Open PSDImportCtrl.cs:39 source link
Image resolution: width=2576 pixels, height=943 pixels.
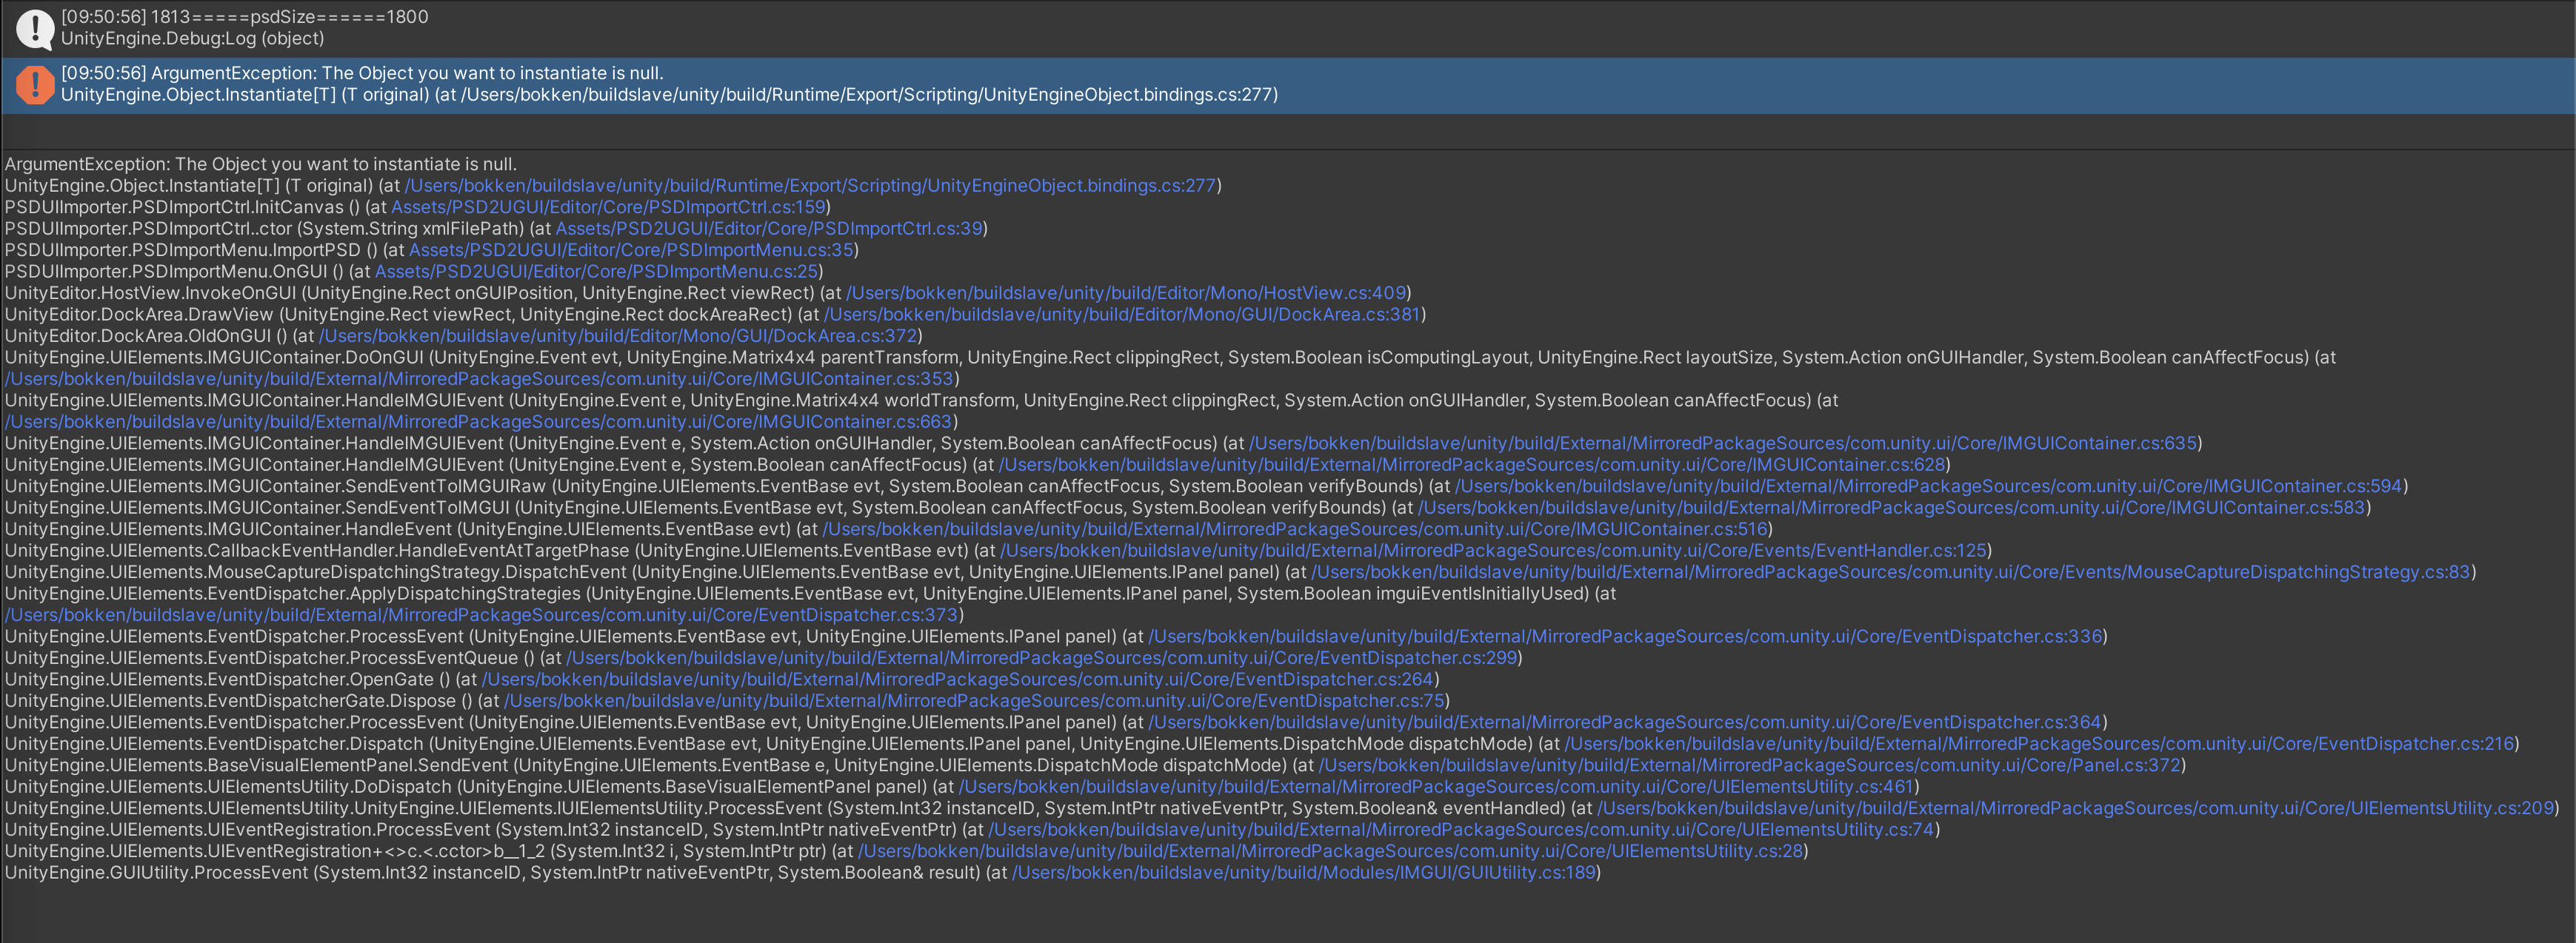pos(768,229)
